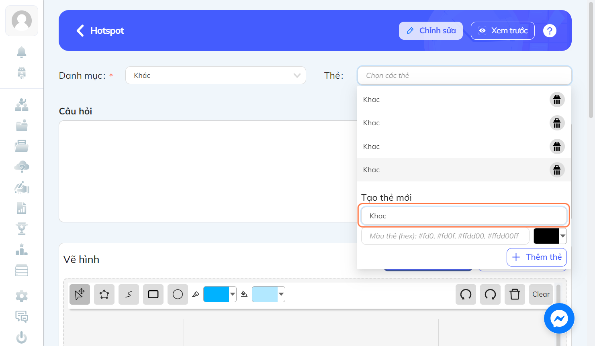This screenshot has height=346, width=595.
Task: Pick the light blue fill color swatch
Action: (x=265, y=294)
